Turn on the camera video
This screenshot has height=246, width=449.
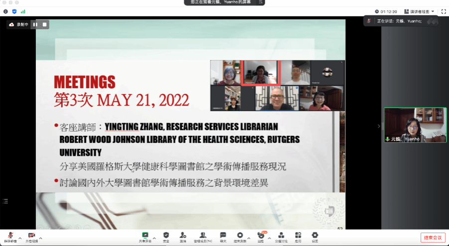coord(31,237)
